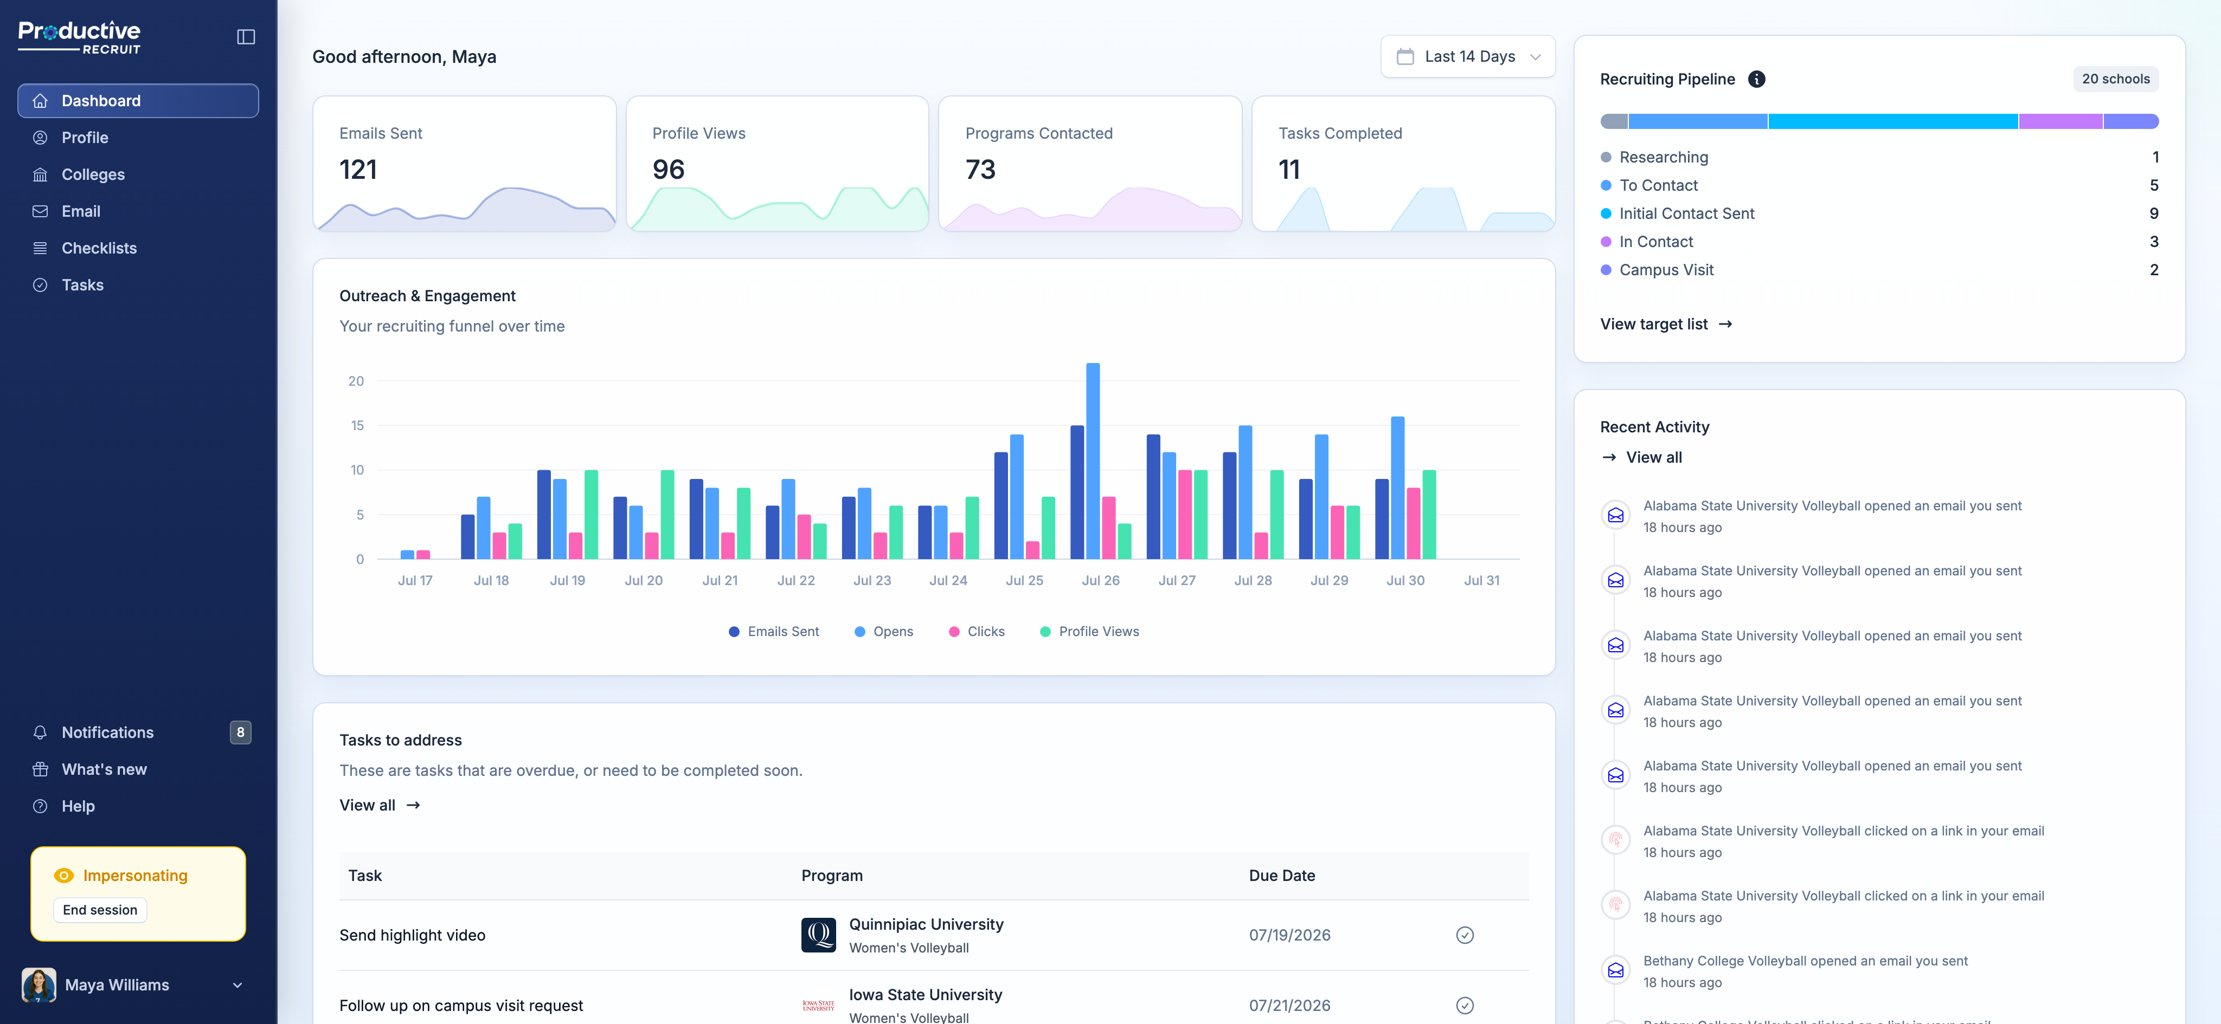2221x1024 pixels.
Task: Open Tasks in sidebar
Action: pyautogui.click(x=138, y=285)
